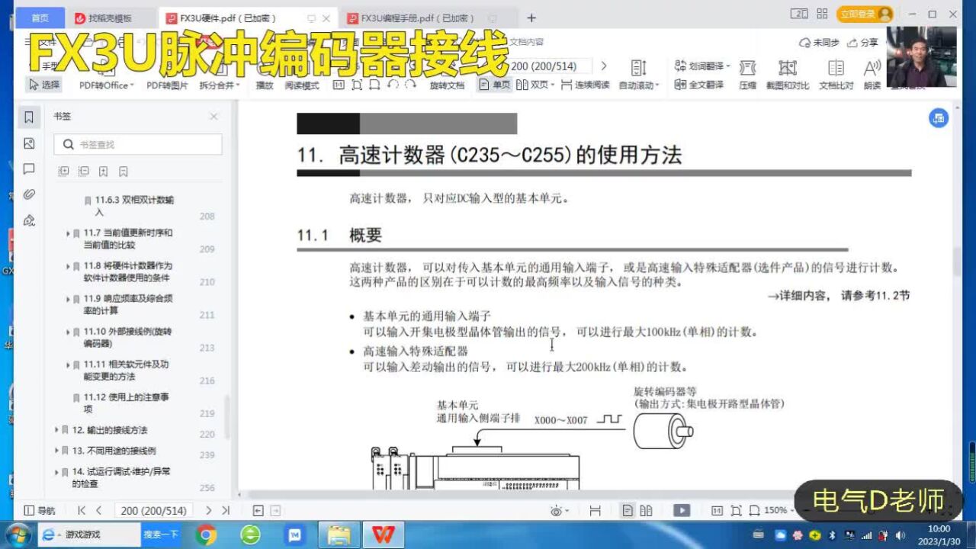Go to previous page in status bar
976x549 pixels.
tap(98, 511)
